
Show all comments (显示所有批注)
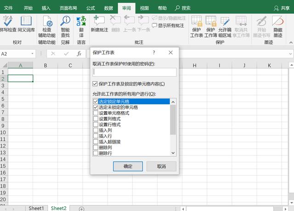point(168,25)
